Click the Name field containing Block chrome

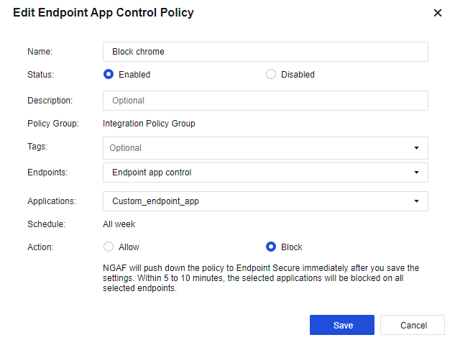265,52
